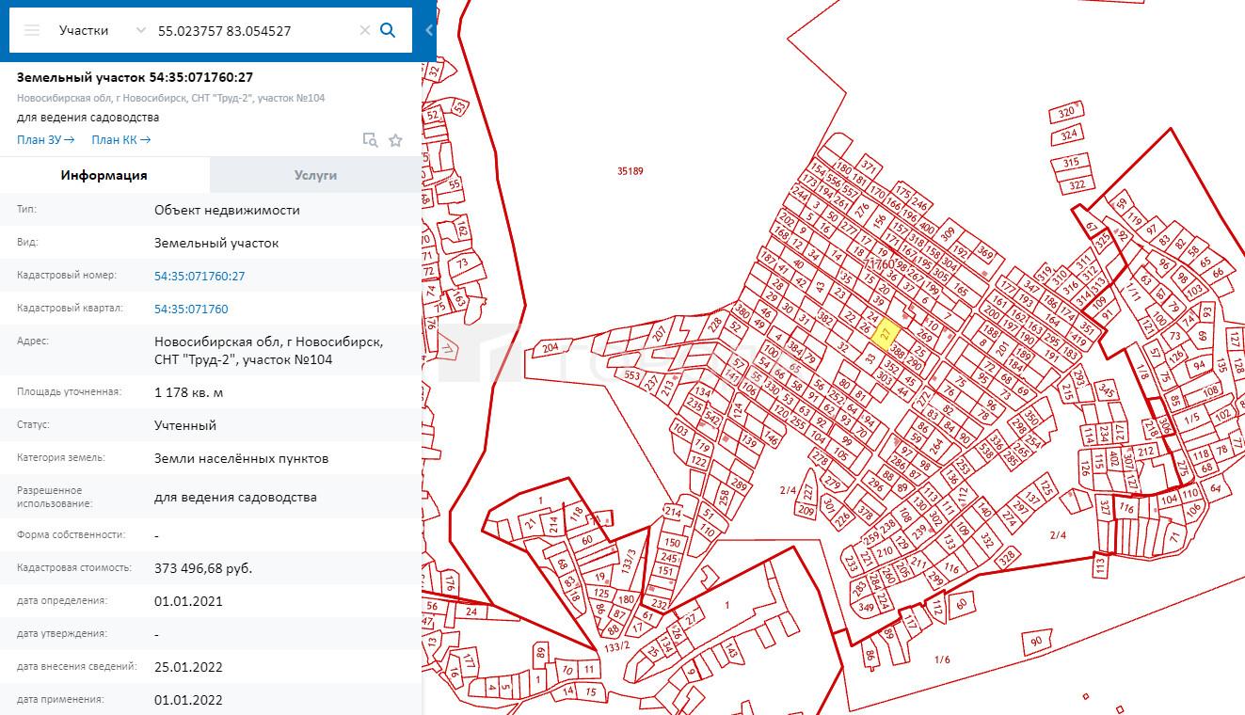The image size is (1245, 715).
Task: Select the yellow highlighted parcel 27
Action: tap(885, 332)
